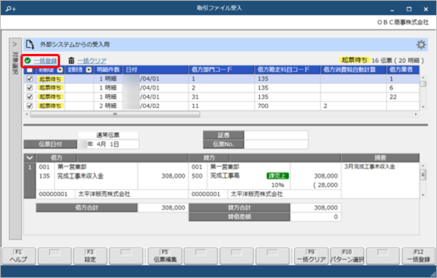Open the filter dropdown in the status column header
This screenshot has height=278, width=437.
pos(60,70)
